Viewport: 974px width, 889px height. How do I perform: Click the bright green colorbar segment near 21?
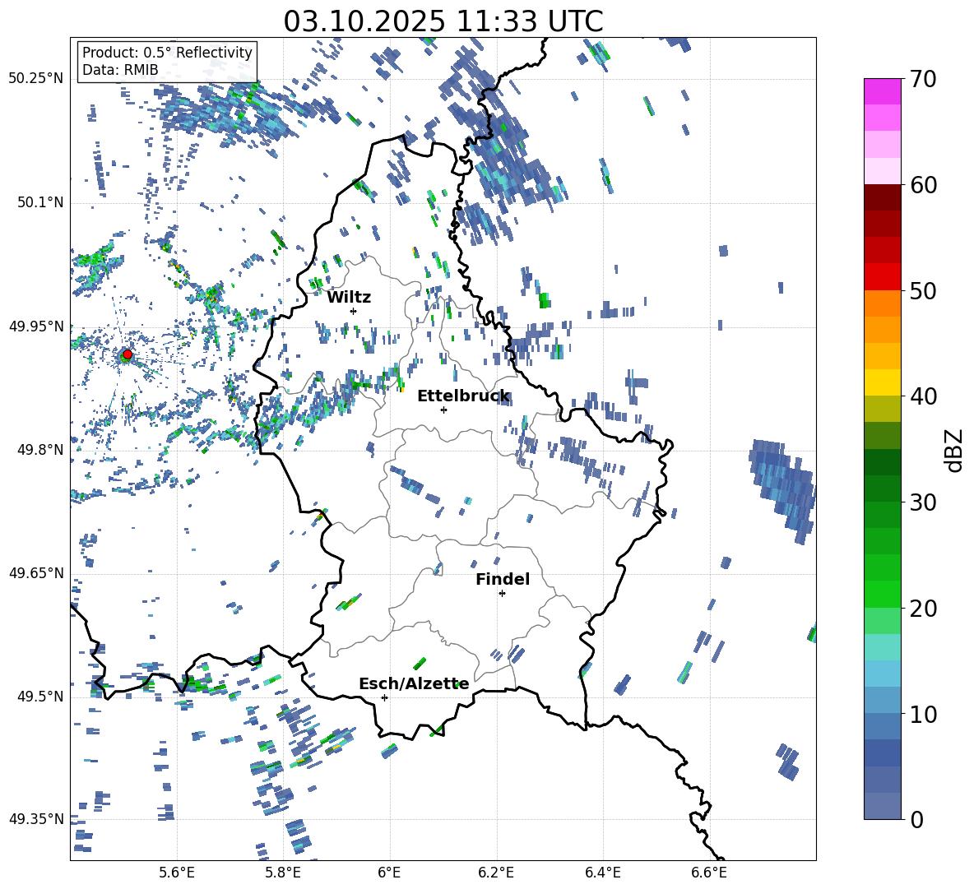pyautogui.click(x=882, y=594)
